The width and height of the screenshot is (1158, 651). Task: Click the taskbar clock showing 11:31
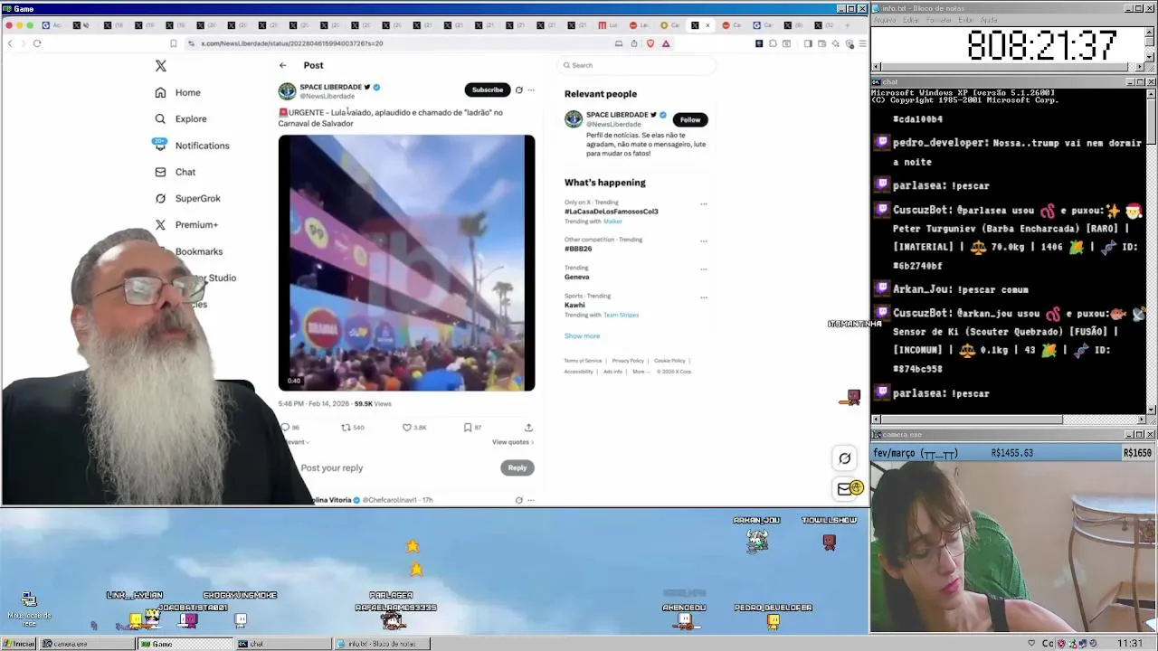tap(1129, 644)
